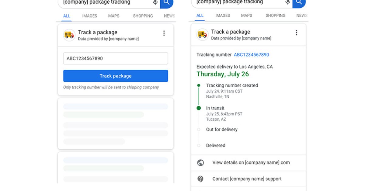Click the blue search button on left phone
Screen dimensions: 365x191
click(x=167, y=3)
